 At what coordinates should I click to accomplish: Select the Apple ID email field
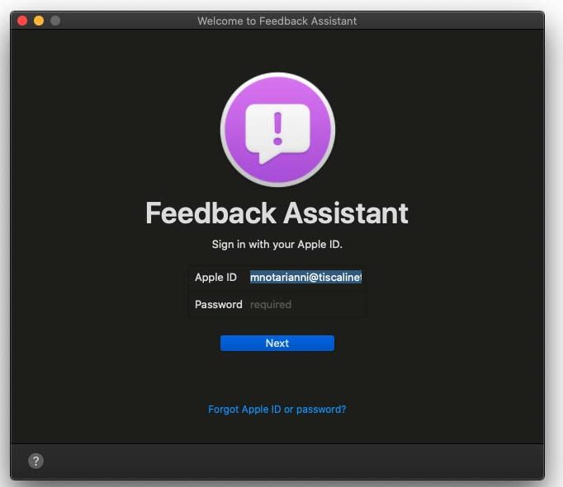tap(306, 277)
